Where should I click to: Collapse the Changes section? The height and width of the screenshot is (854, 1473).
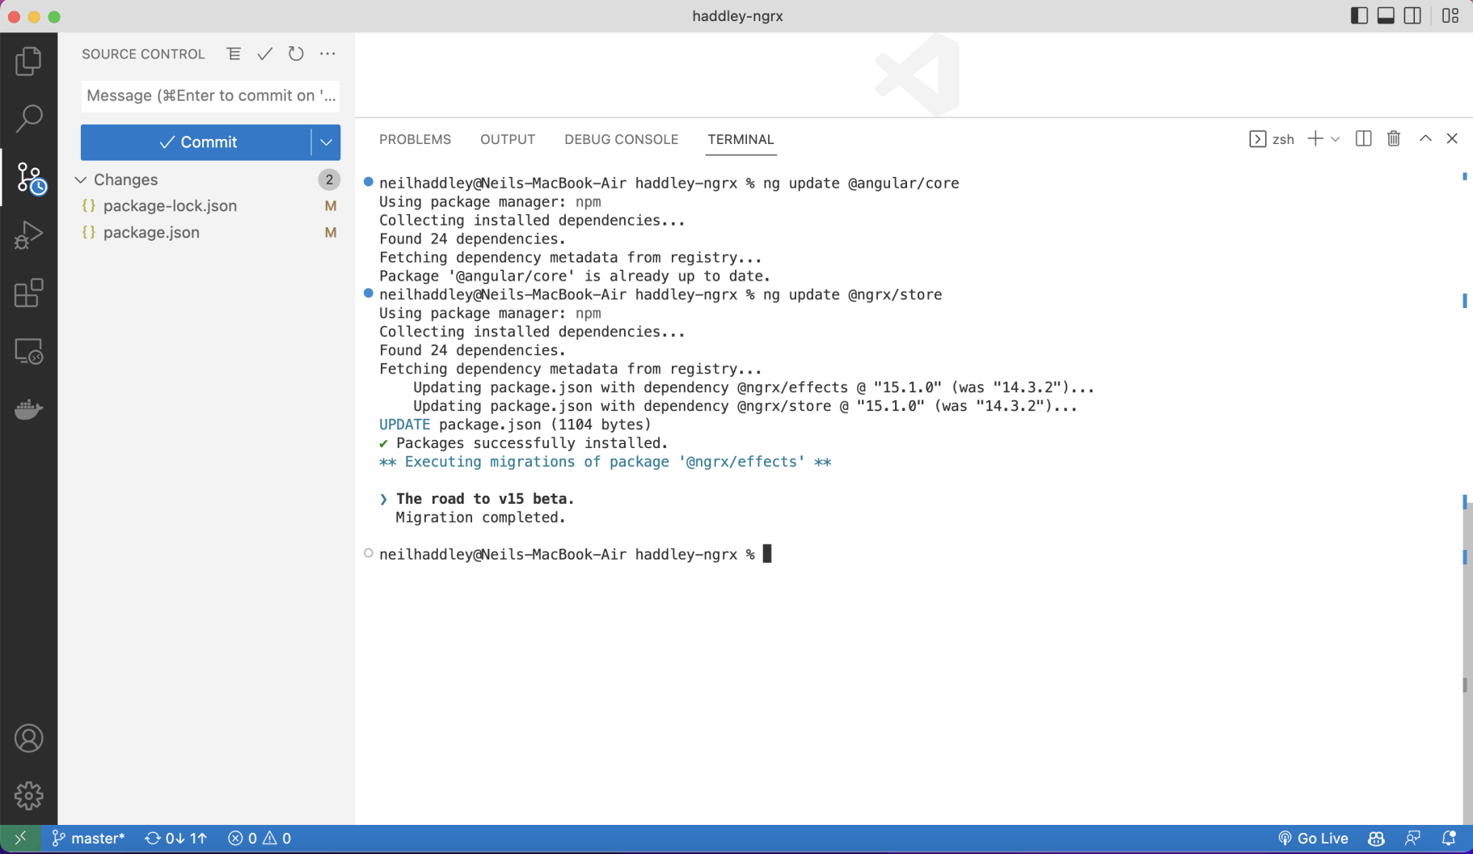(81, 180)
